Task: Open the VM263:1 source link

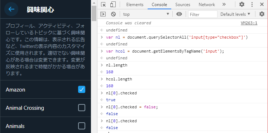Action: pos(249,23)
